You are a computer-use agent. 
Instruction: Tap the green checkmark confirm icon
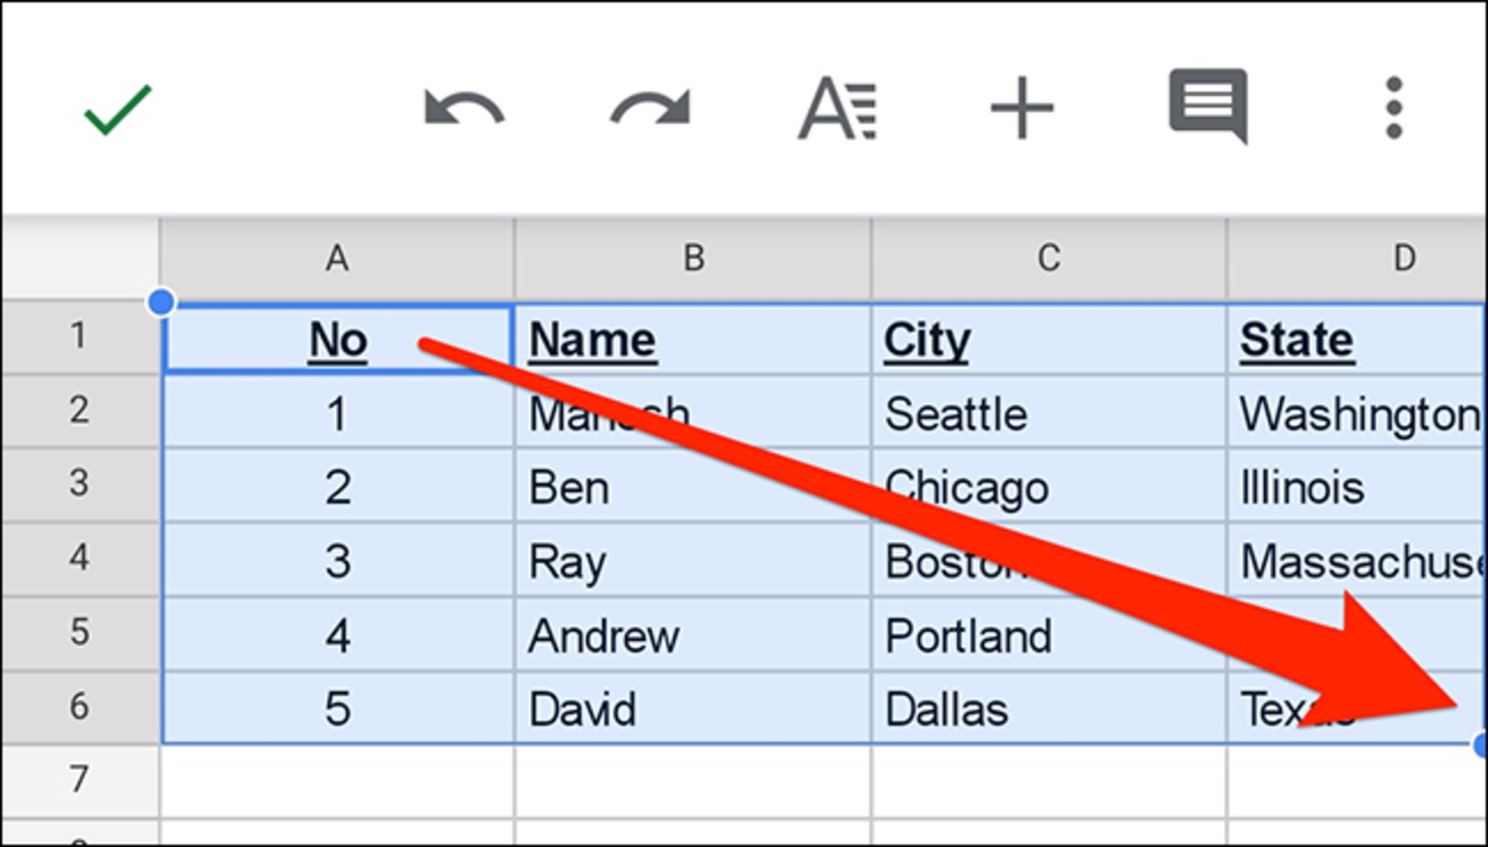coord(117,109)
